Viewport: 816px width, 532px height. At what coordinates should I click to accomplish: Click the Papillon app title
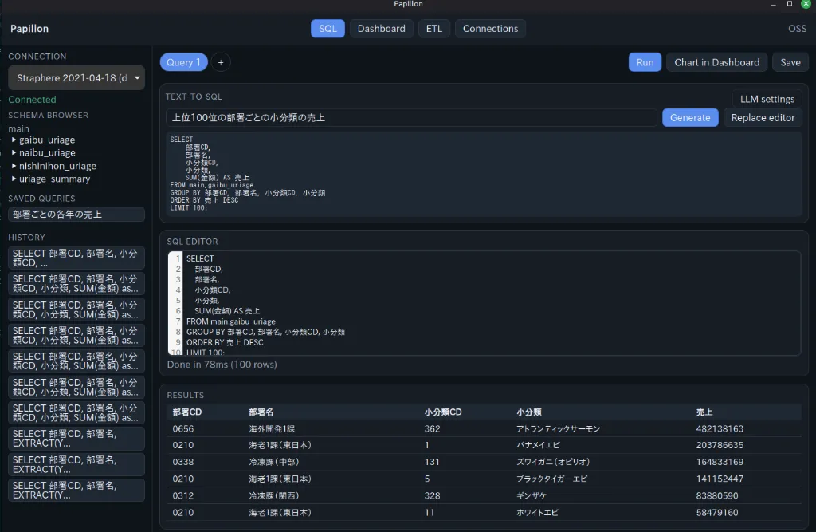pyautogui.click(x=29, y=29)
